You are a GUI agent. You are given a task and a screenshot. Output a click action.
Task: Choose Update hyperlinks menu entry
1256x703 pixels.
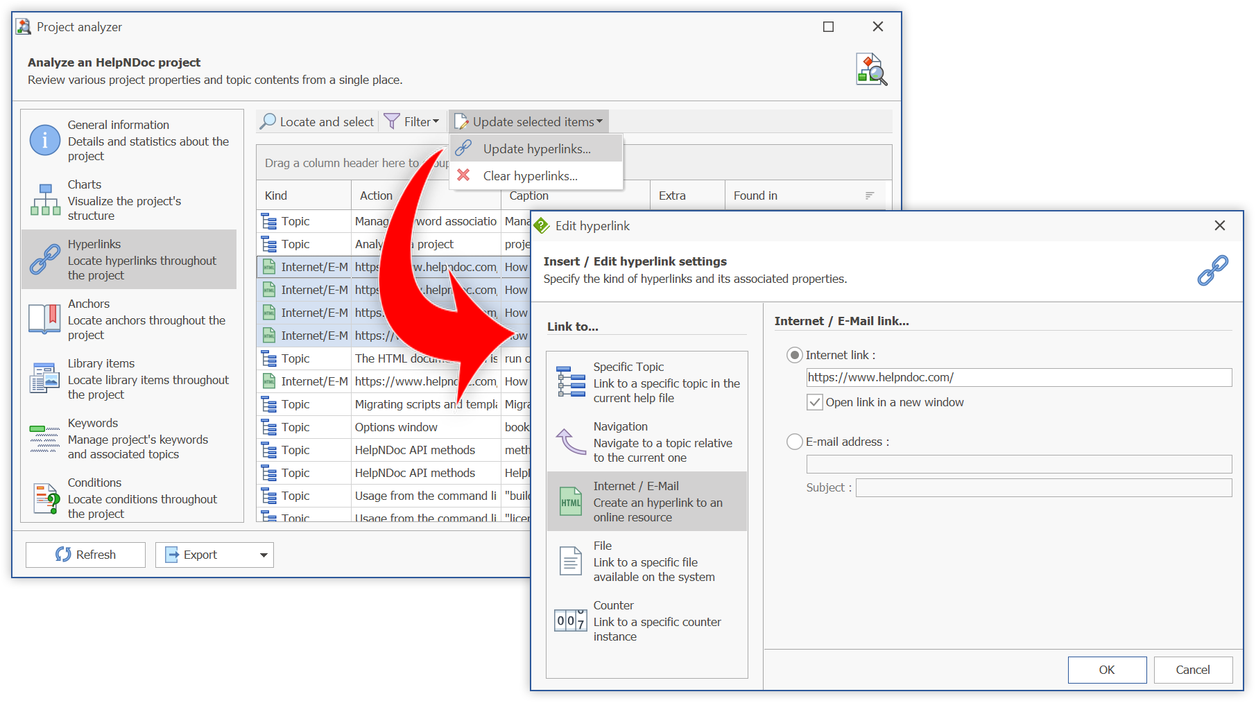click(536, 149)
